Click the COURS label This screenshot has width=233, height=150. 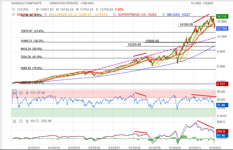(x=22, y=9)
